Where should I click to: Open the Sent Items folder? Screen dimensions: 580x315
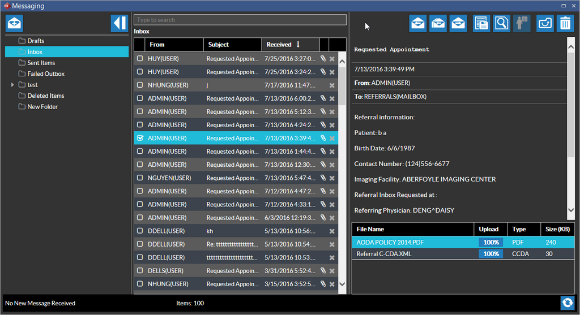pos(41,63)
